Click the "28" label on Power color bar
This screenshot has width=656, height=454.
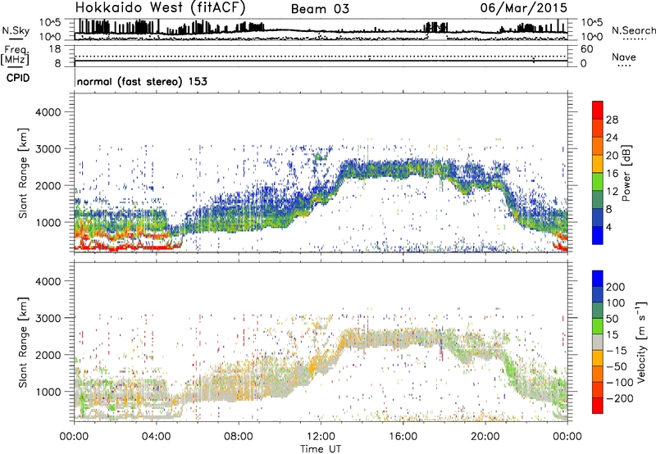pos(612,120)
